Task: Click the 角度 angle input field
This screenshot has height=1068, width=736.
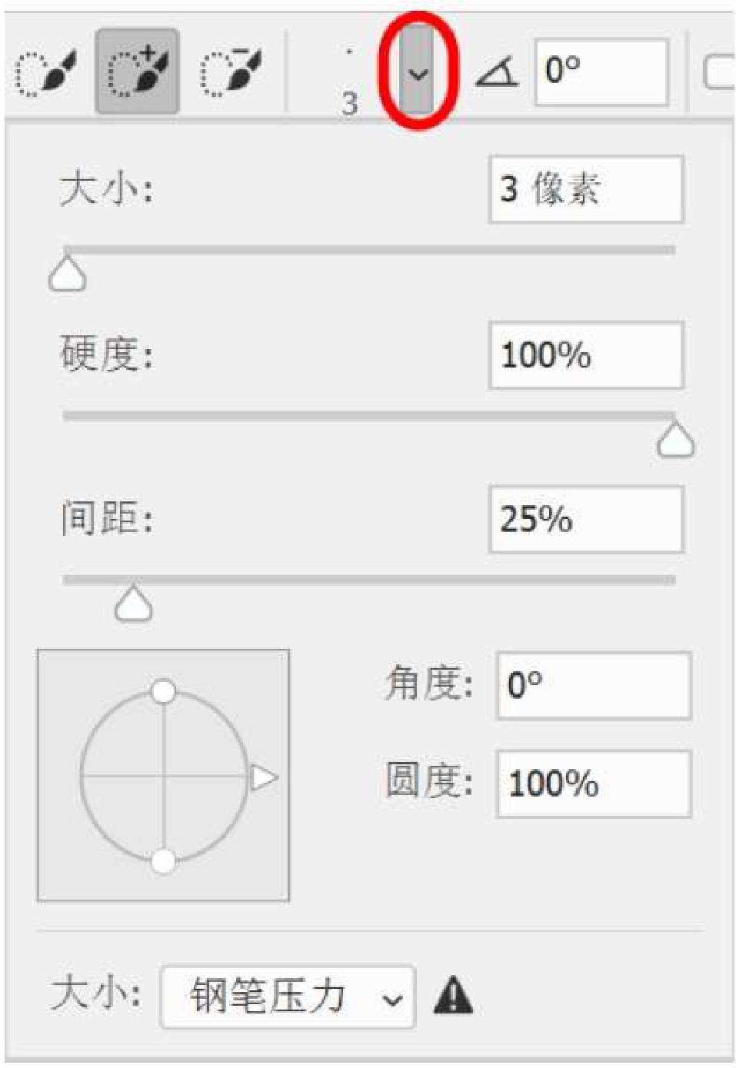Action: point(594,685)
